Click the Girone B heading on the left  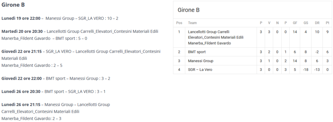(x=13, y=5)
